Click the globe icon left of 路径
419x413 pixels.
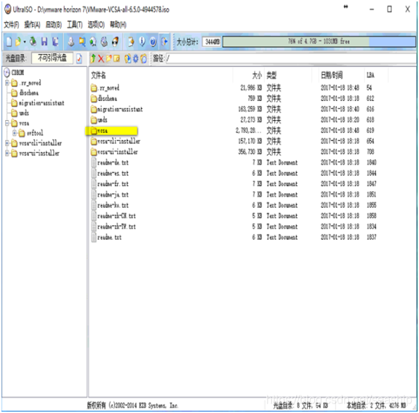point(144,58)
